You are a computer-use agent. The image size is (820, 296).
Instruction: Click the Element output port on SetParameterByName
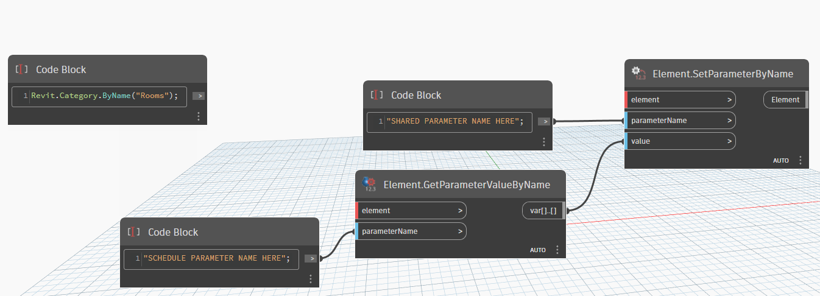pyautogui.click(x=785, y=99)
